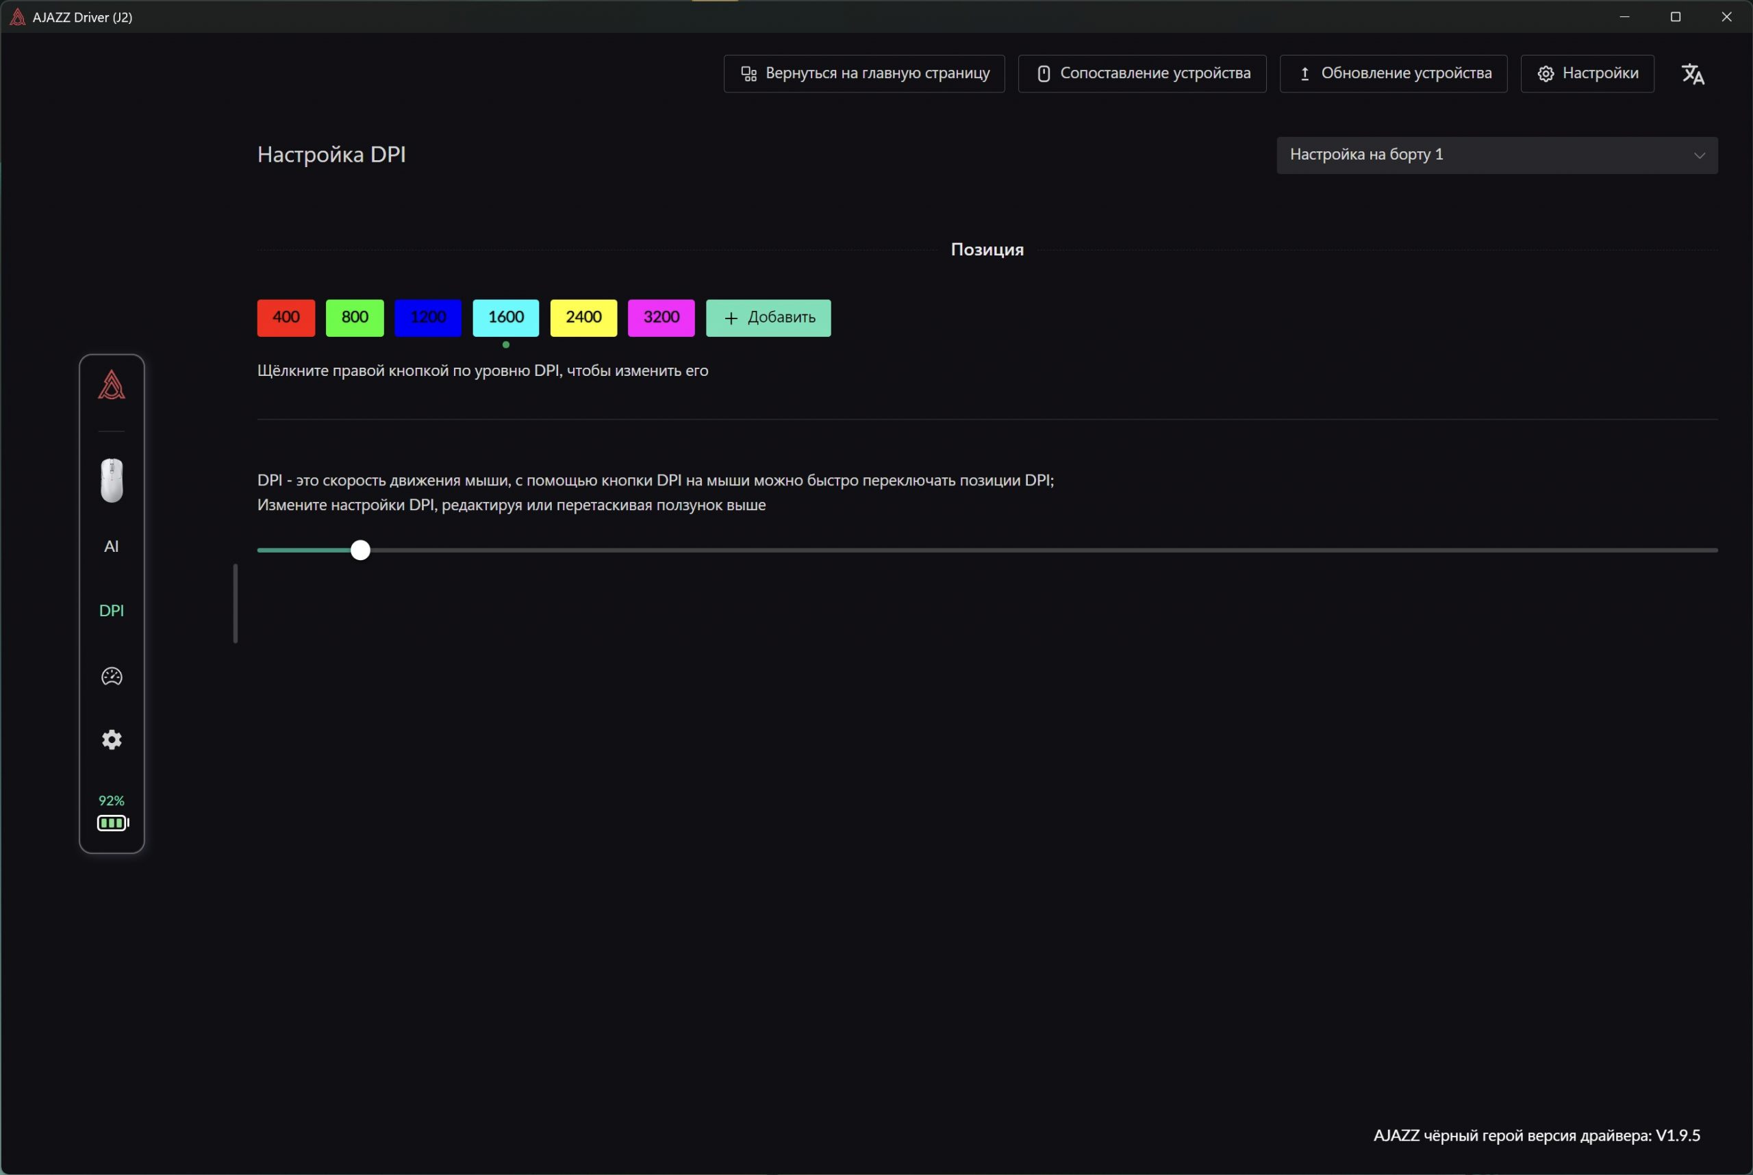Click the right-click hint text under the DPI levels
This screenshot has height=1175, width=1753.
point(483,370)
